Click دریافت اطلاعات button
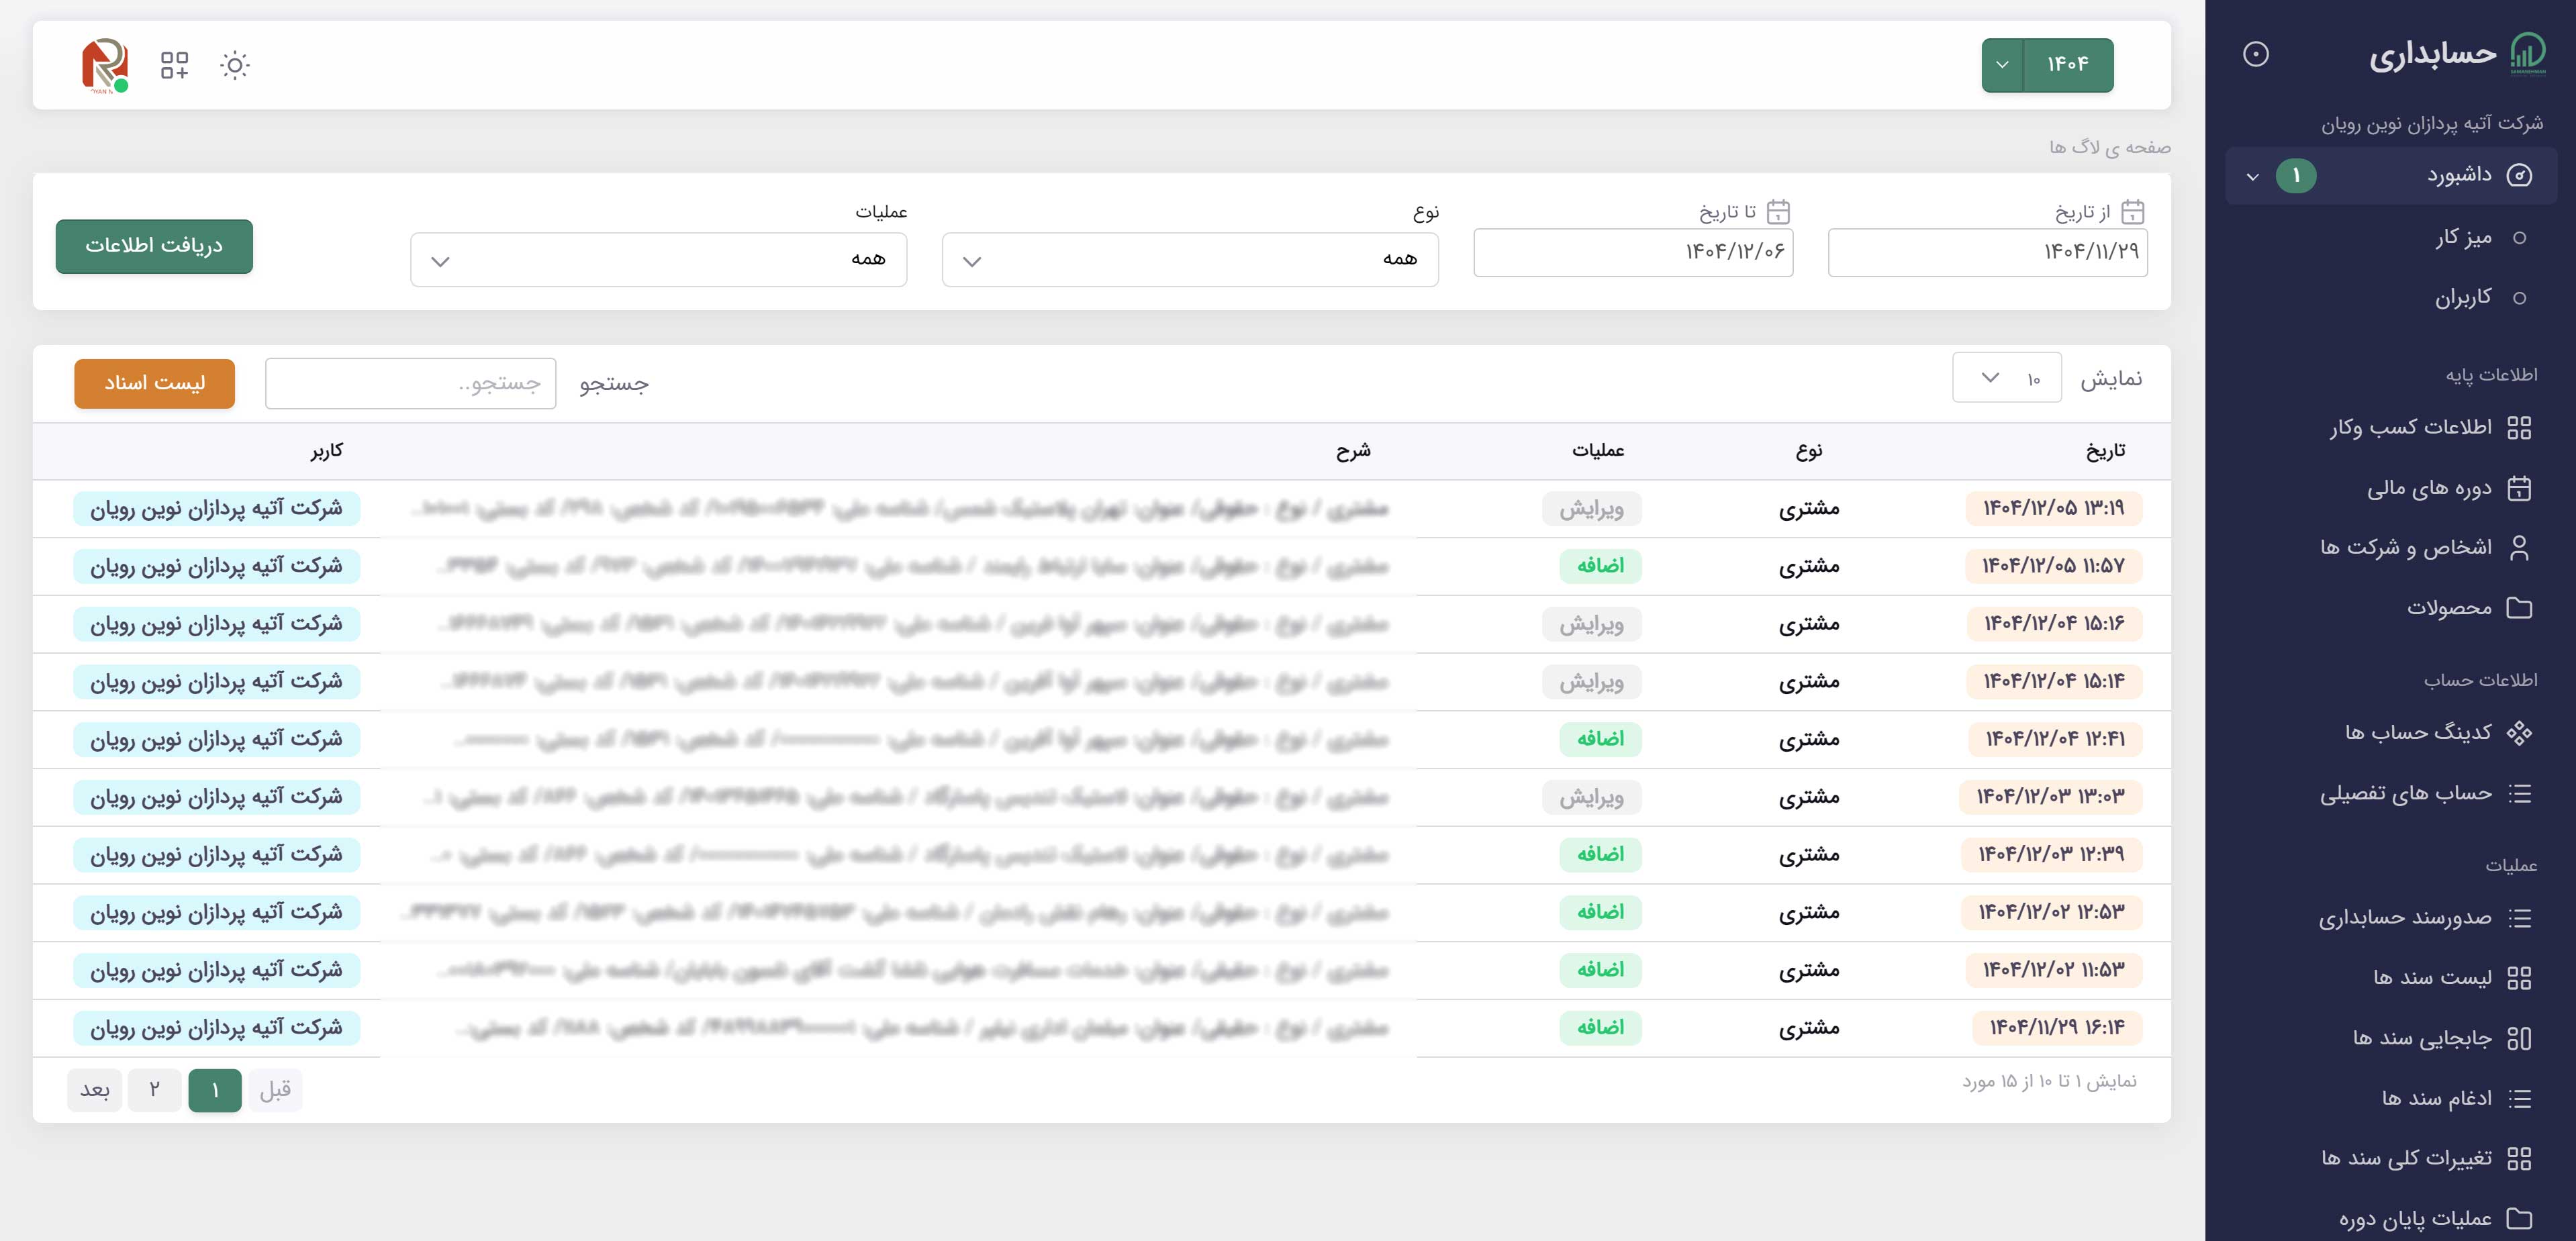Screen dimensions: 2576x1241 pos(154,246)
